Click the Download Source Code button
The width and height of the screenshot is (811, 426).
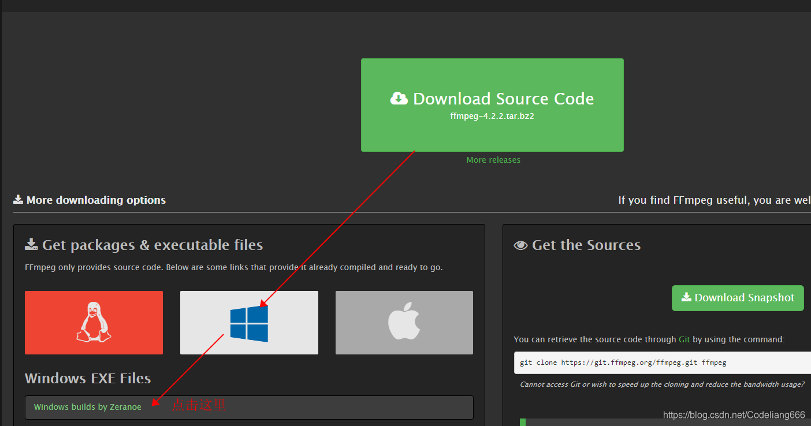(492, 105)
